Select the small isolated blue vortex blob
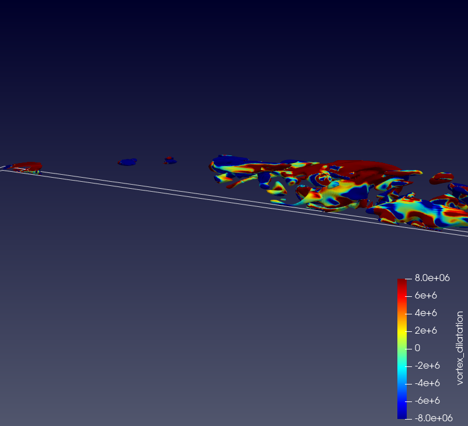 [127, 161]
